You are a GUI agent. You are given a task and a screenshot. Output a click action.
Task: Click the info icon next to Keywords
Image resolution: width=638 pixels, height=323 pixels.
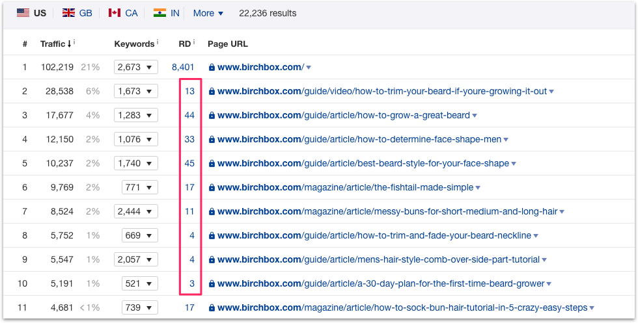pyautogui.click(x=157, y=42)
